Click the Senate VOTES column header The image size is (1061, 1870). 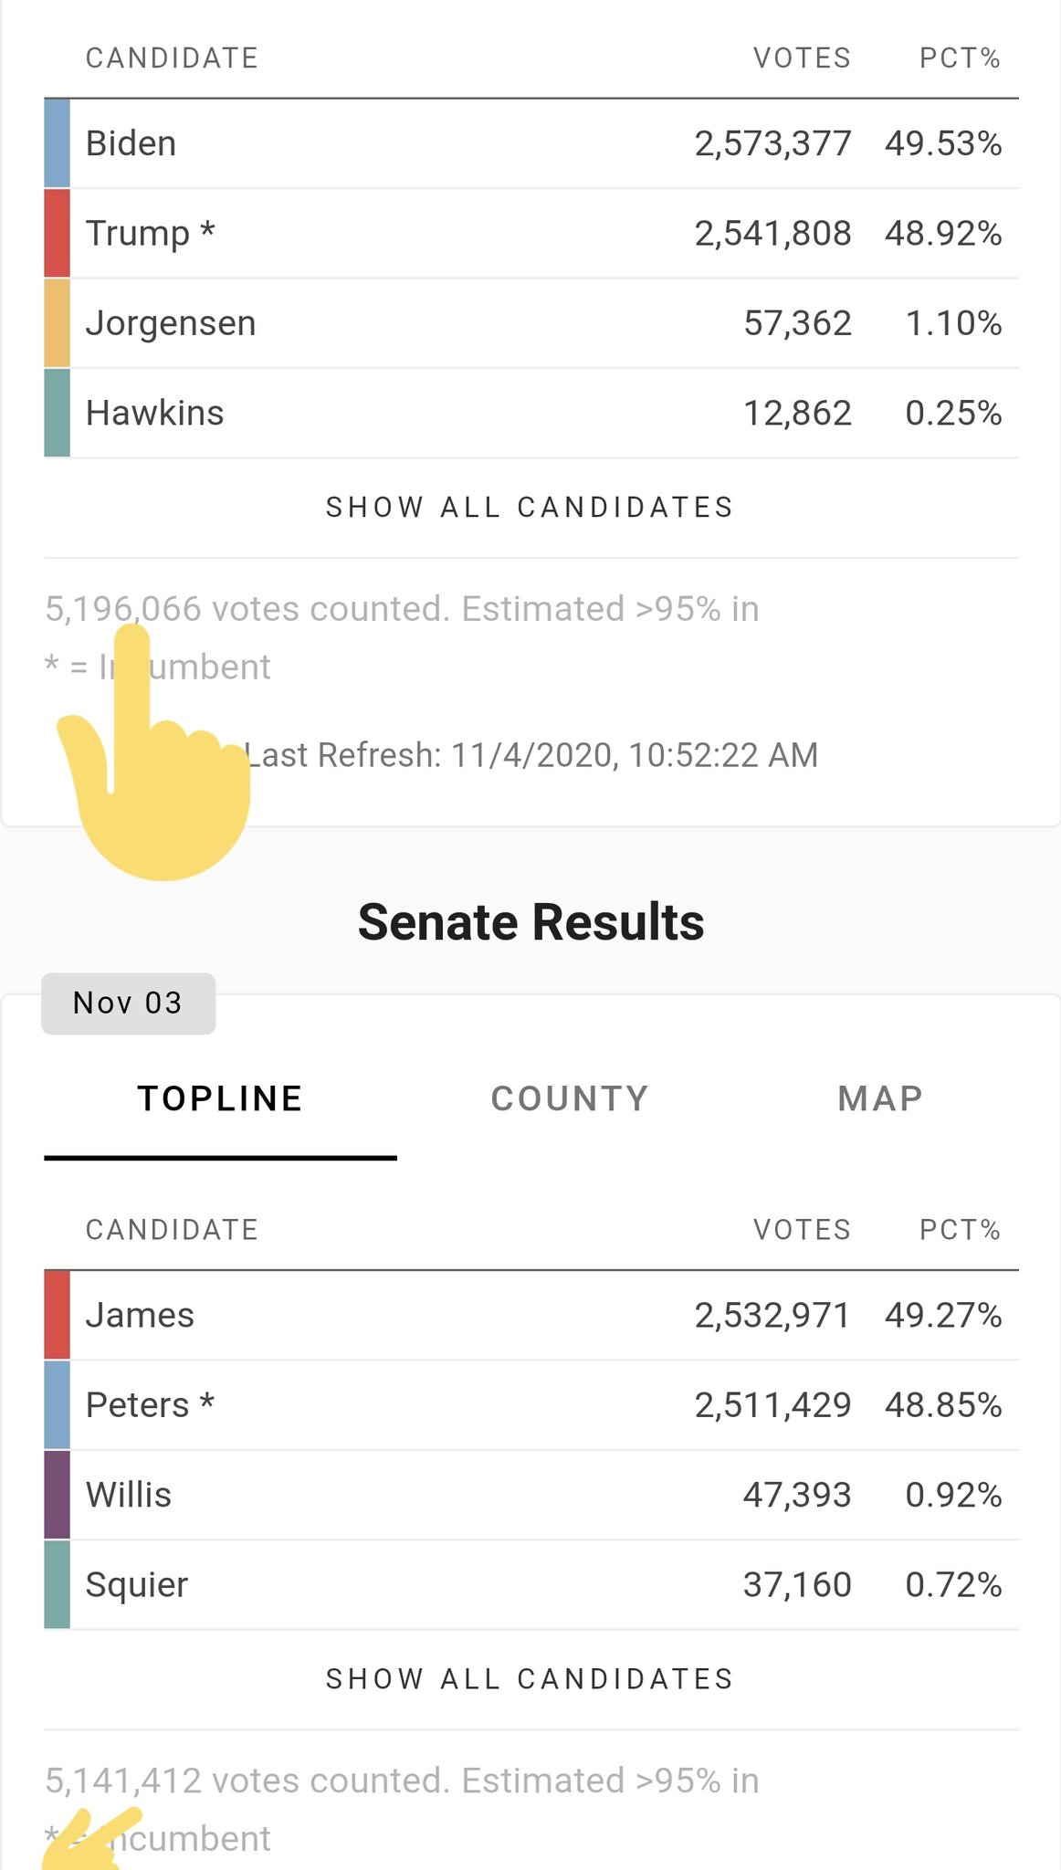click(x=802, y=1230)
